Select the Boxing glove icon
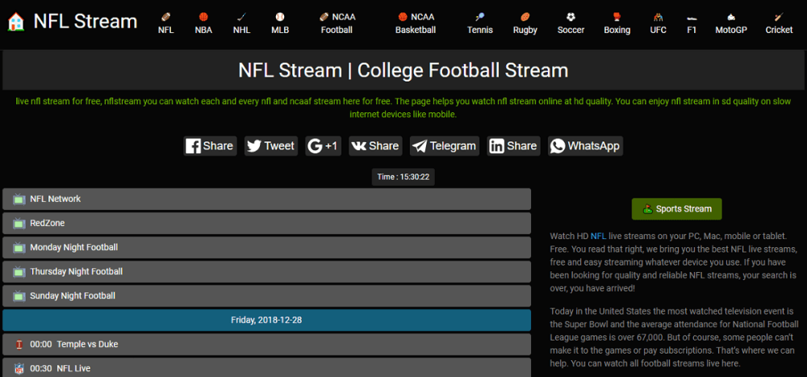This screenshot has height=377, width=807. point(617,16)
